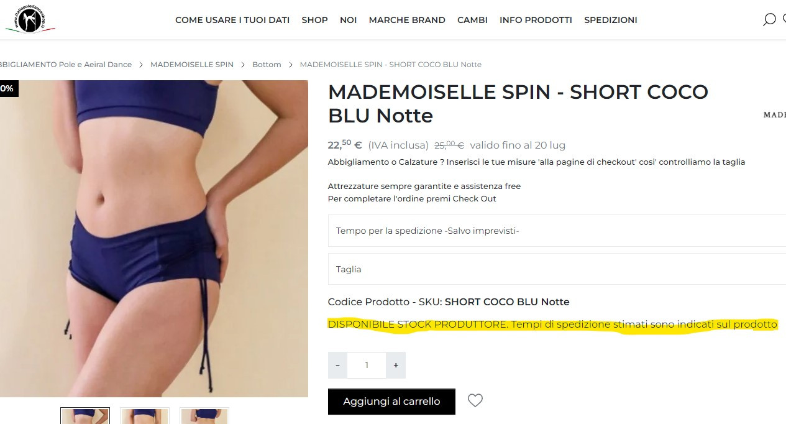Go to COME USARE I TUOI DATI
Image resolution: width=786 pixels, height=424 pixels.
pyautogui.click(x=232, y=20)
